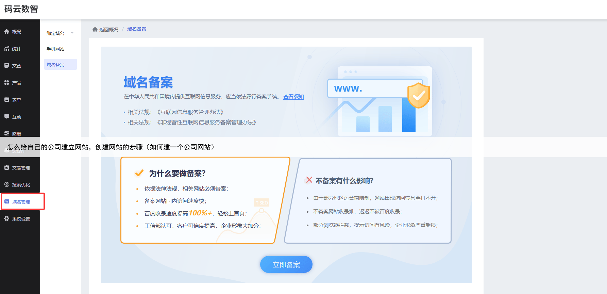The image size is (607, 294).
Task: Open the 查看须知 link
Action: [293, 97]
